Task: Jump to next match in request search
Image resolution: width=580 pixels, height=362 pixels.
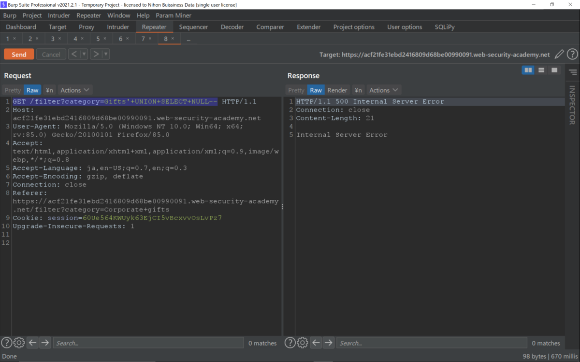Action: point(45,343)
